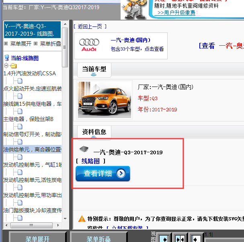
Task: Click the gray device icon beside 一汽-奥迪-Q3-2017-2019
Action: [84, 149]
